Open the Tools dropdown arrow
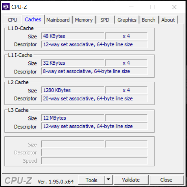Screen dimensions: 187x187 click(x=108, y=180)
